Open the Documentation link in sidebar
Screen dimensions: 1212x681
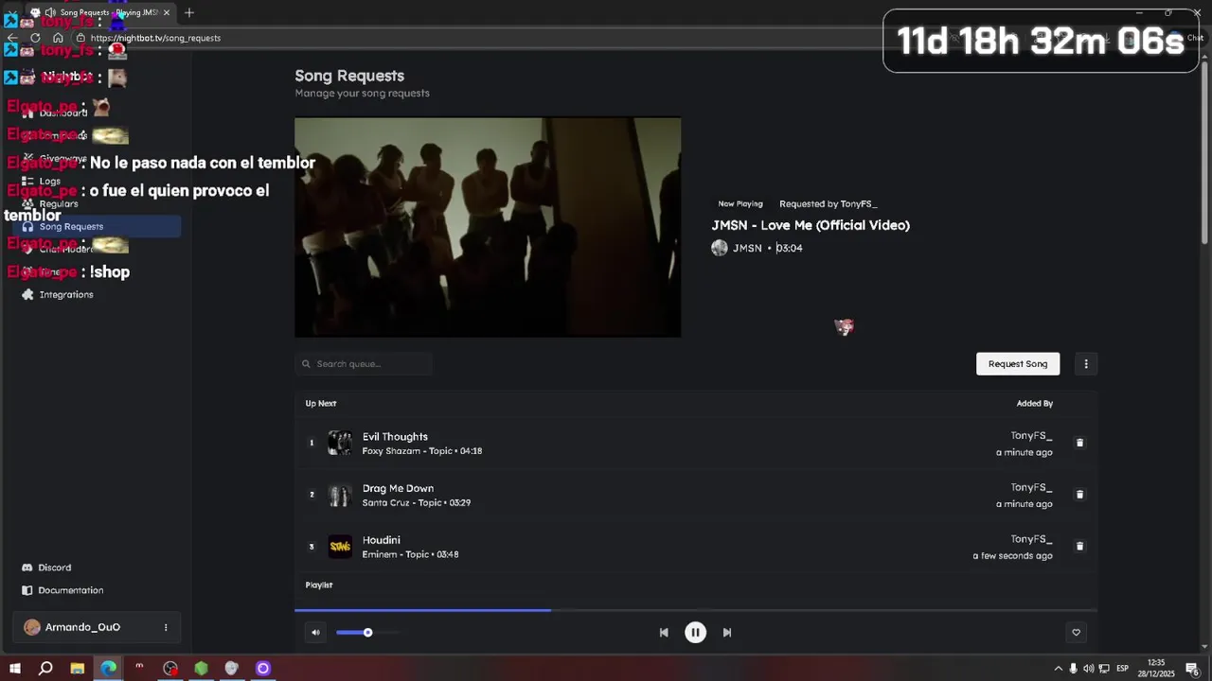coord(62,590)
